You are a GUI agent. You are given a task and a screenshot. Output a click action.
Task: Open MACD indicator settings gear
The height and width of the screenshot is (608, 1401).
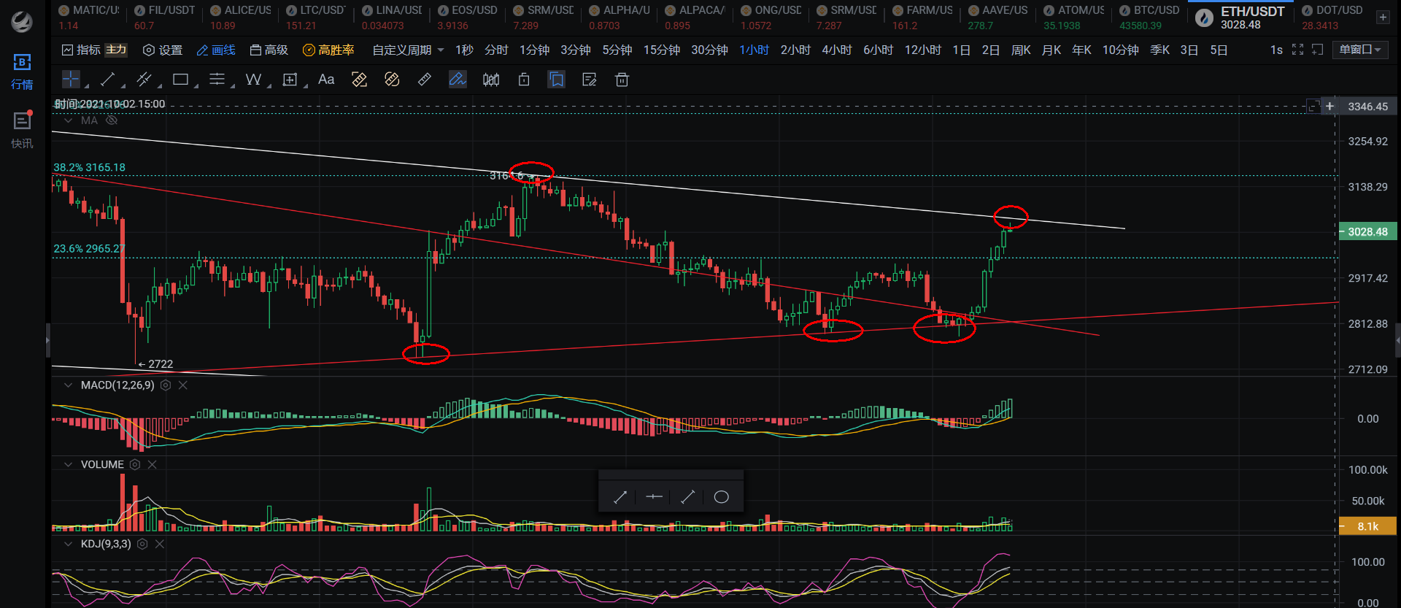pos(166,385)
